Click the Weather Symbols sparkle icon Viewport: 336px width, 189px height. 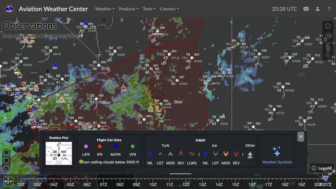point(276,152)
